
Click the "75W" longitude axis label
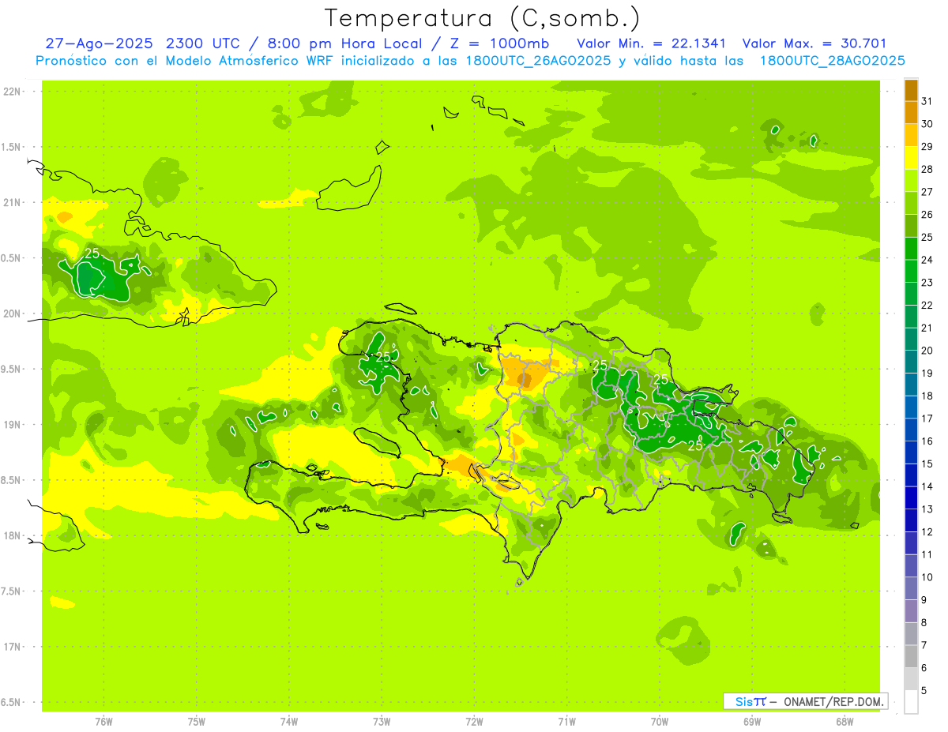[x=197, y=721]
